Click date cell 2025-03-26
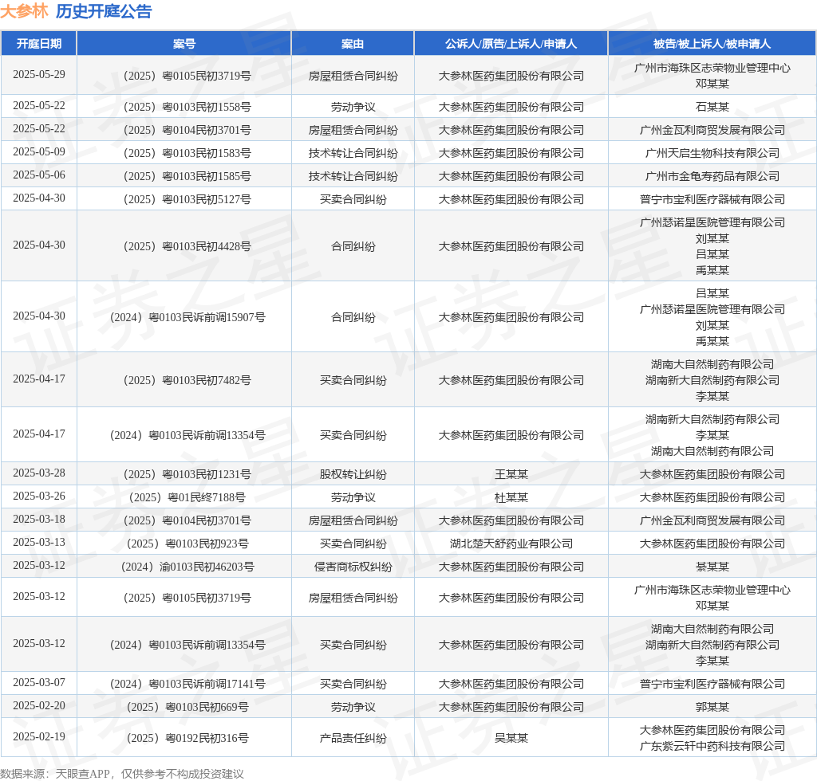The width and height of the screenshot is (817, 781). point(39,496)
